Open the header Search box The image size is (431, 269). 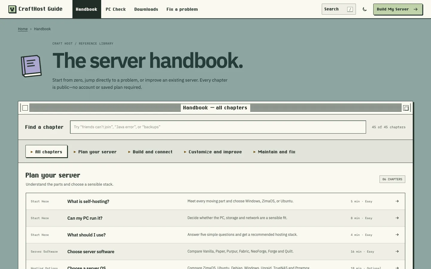339,9
